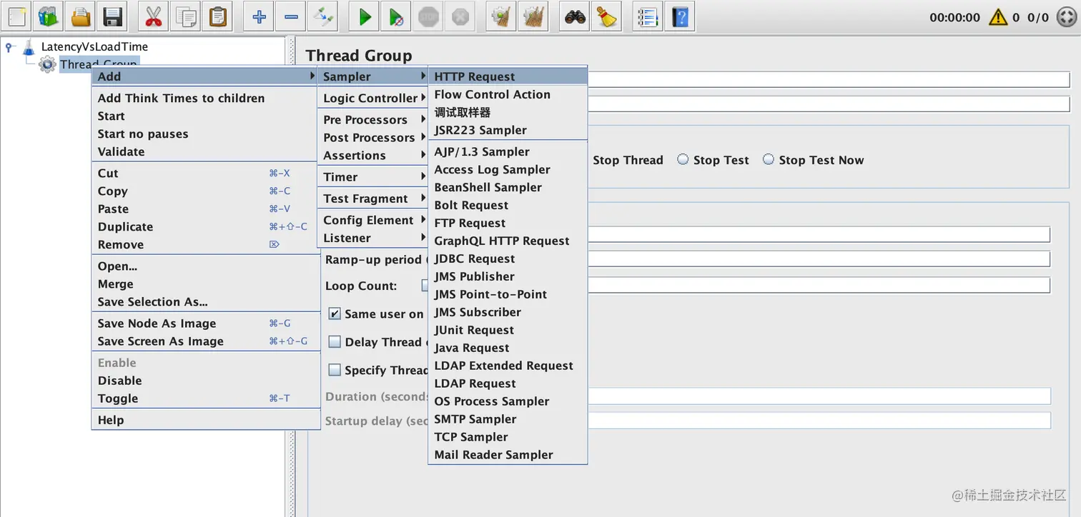The height and width of the screenshot is (517, 1081).
Task: Open Search with binoculars icon
Action: click(x=575, y=16)
